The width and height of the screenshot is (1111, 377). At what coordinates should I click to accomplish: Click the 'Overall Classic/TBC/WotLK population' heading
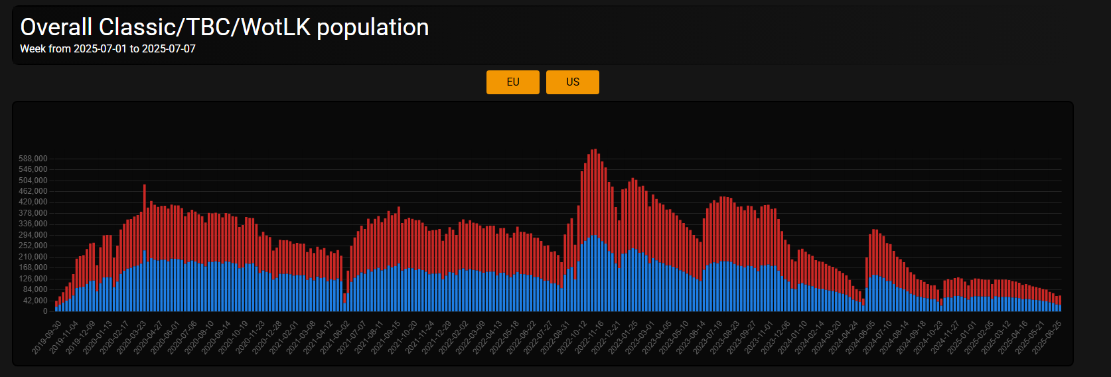(224, 27)
